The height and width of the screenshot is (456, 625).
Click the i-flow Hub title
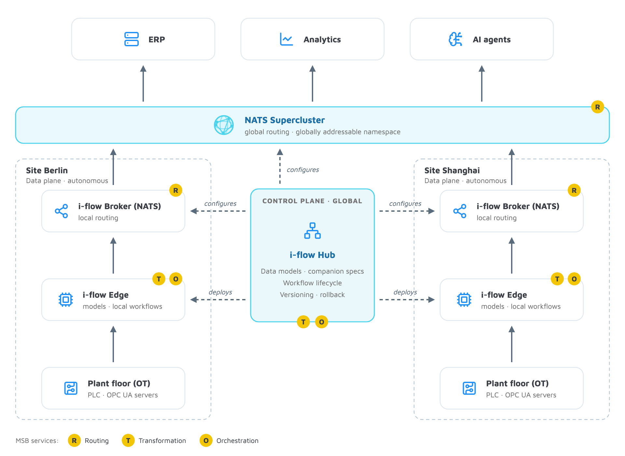click(312, 255)
